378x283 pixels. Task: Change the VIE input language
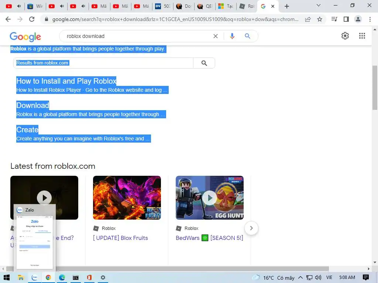(329, 277)
